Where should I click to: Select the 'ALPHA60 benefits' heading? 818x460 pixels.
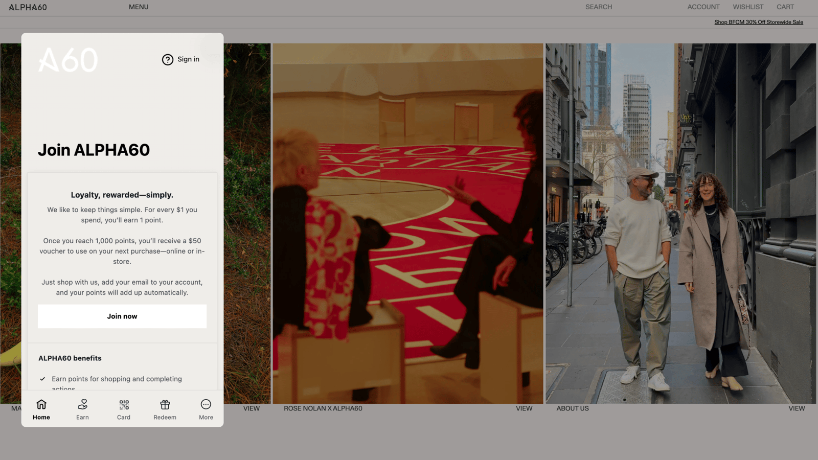[x=70, y=358]
